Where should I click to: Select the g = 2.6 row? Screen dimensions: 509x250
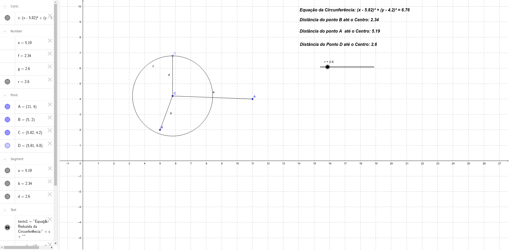[x=27, y=69]
